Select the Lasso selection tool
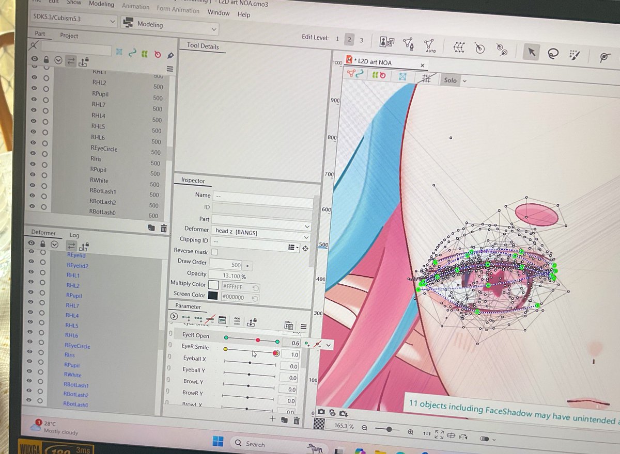 [553, 53]
